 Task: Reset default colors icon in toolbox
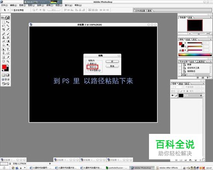tap(3, 71)
